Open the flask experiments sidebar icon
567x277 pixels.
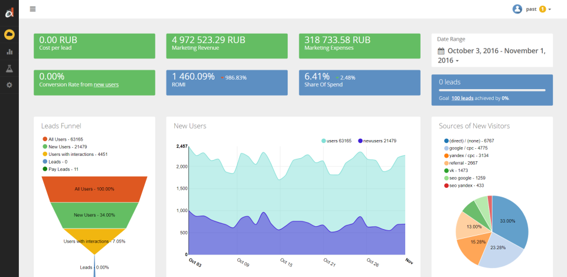tap(9, 69)
